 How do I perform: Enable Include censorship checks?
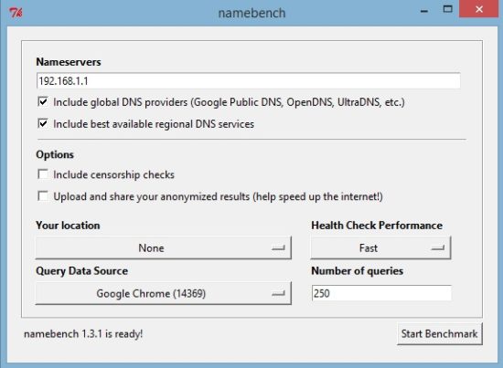pyautogui.click(x=43, y=174)
